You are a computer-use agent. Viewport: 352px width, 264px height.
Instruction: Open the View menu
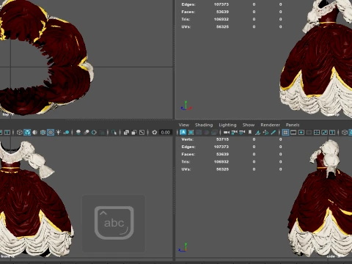tap(184, 125)
